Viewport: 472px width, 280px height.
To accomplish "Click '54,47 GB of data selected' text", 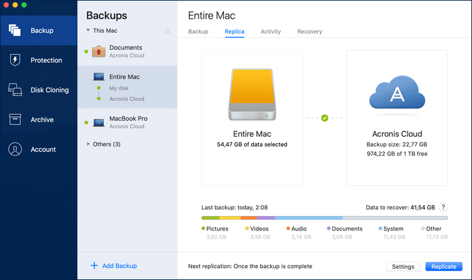I will (252, 144).
